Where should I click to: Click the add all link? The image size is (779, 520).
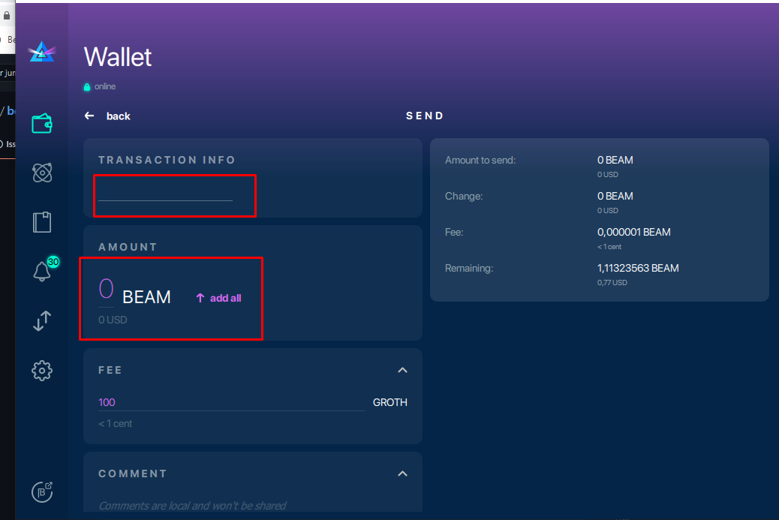pos(224,297)
